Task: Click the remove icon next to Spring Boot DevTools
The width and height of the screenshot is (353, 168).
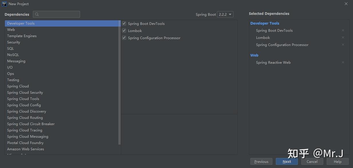Action: pyautogui.click(x=343, y=30)
